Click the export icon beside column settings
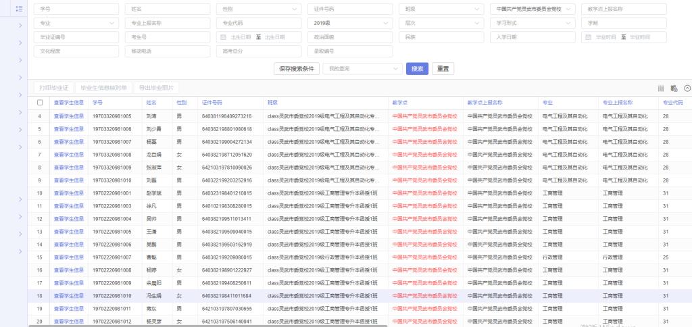The width and height of the screenshot is (692, 327). coord(674,89)
